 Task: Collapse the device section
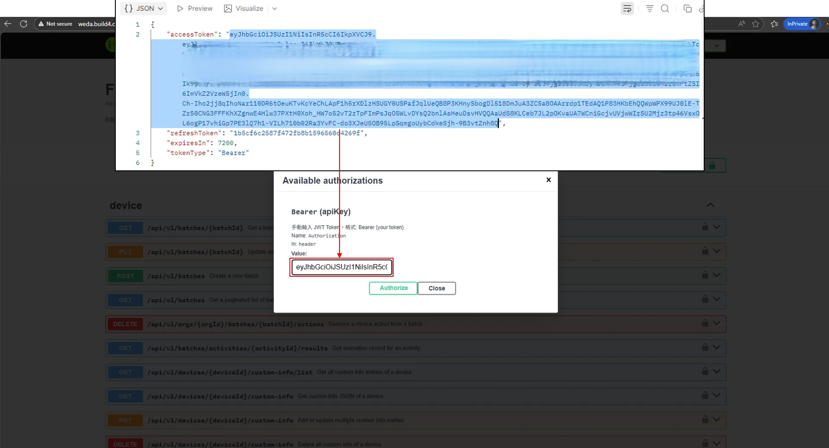click(710, 205)
